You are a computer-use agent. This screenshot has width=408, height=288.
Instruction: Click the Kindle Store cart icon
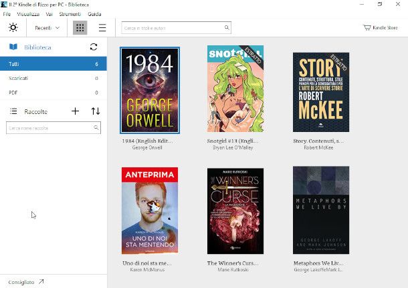point(367,27)
